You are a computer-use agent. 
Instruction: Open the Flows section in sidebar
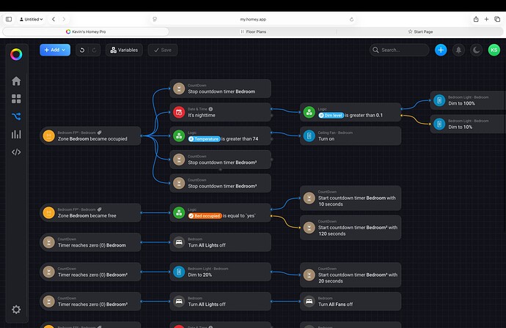tap(16, 116)
